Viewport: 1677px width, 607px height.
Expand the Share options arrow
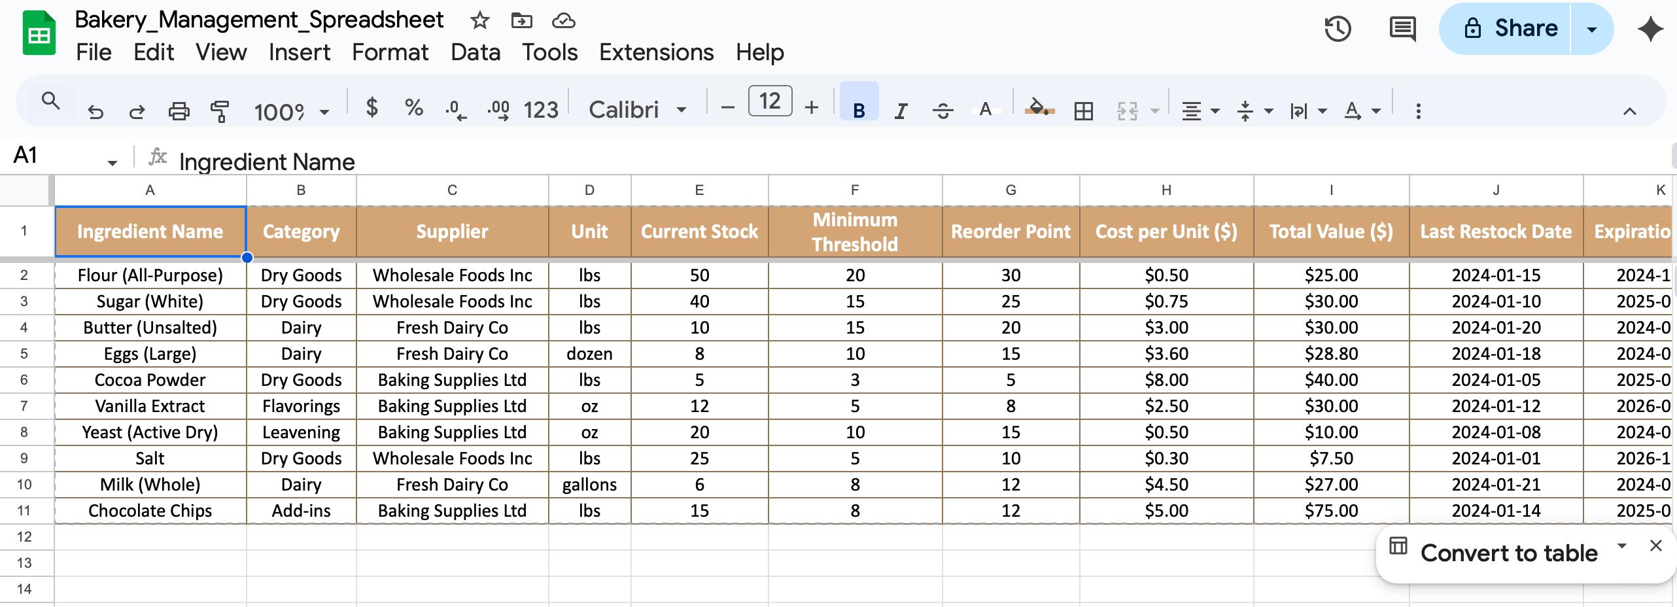[1592, 29]
